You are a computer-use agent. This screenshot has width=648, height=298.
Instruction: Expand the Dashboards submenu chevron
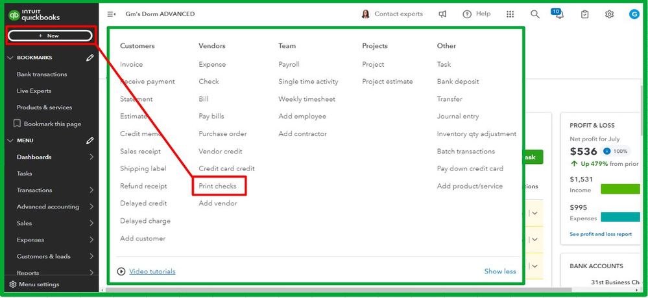pyautogui.click(x=91, y=157)
